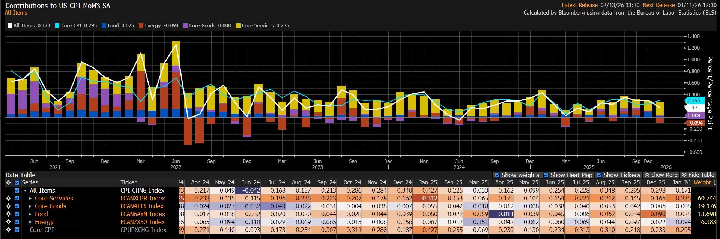Click the yellow Core Services legend swatch
Screen dimensions: 720x239
point(238,25)
